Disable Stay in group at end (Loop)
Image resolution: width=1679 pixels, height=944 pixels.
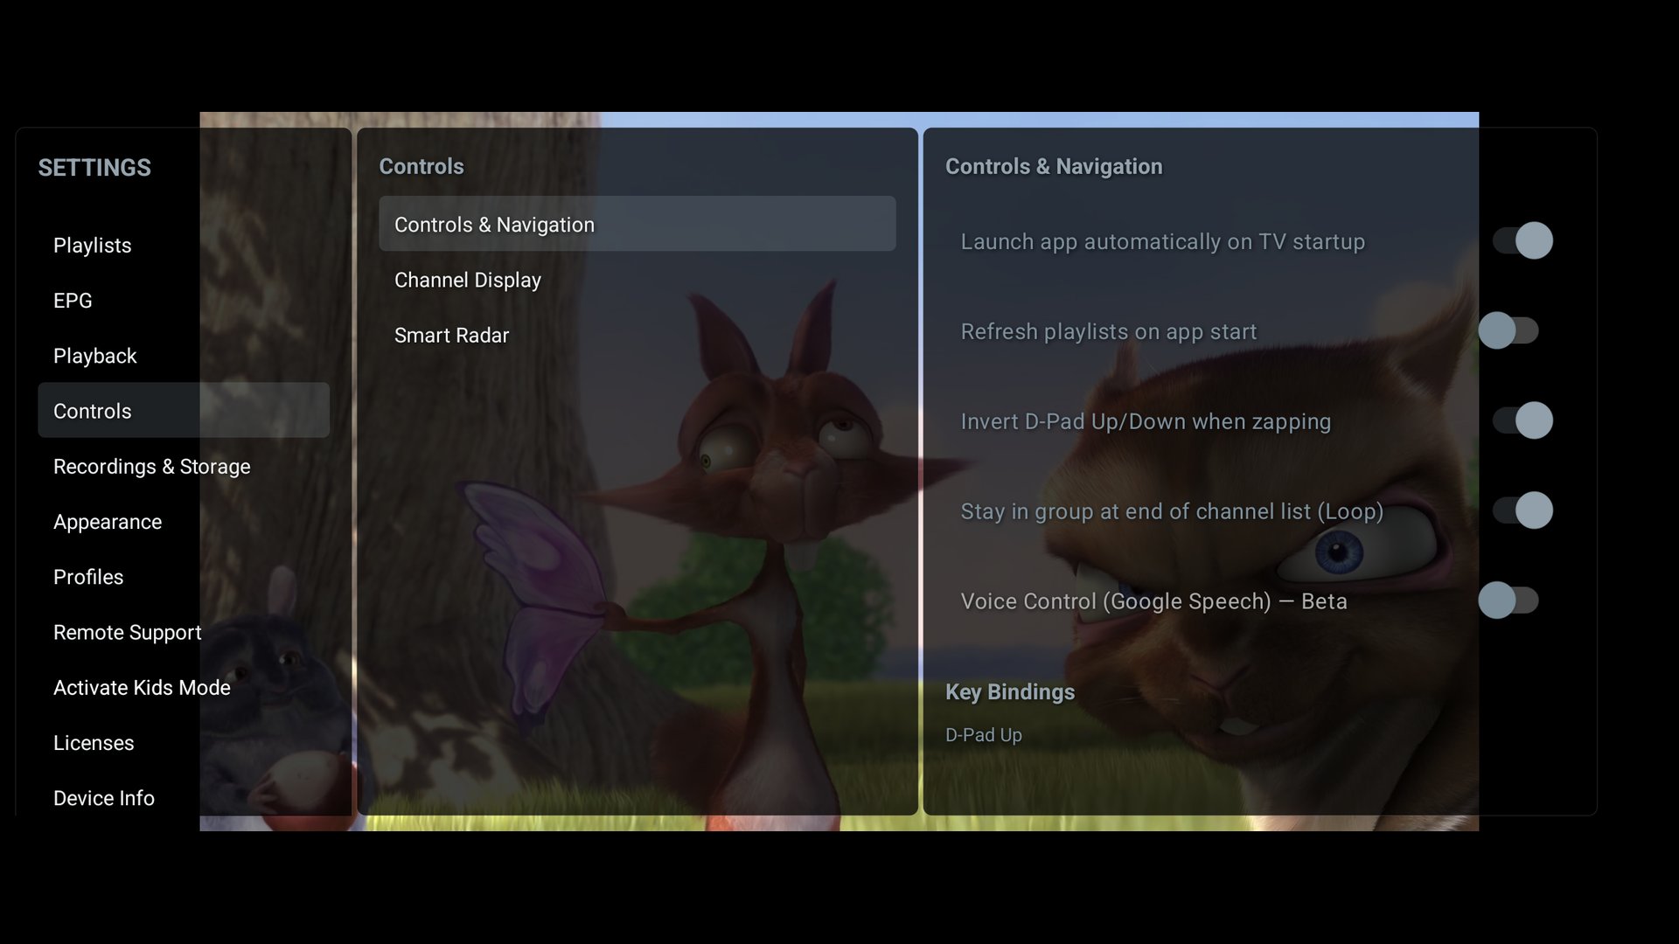coord(1522,510)
